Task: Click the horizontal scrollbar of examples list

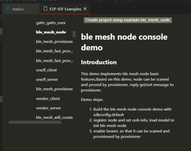Action: click(x=35, y=122)
